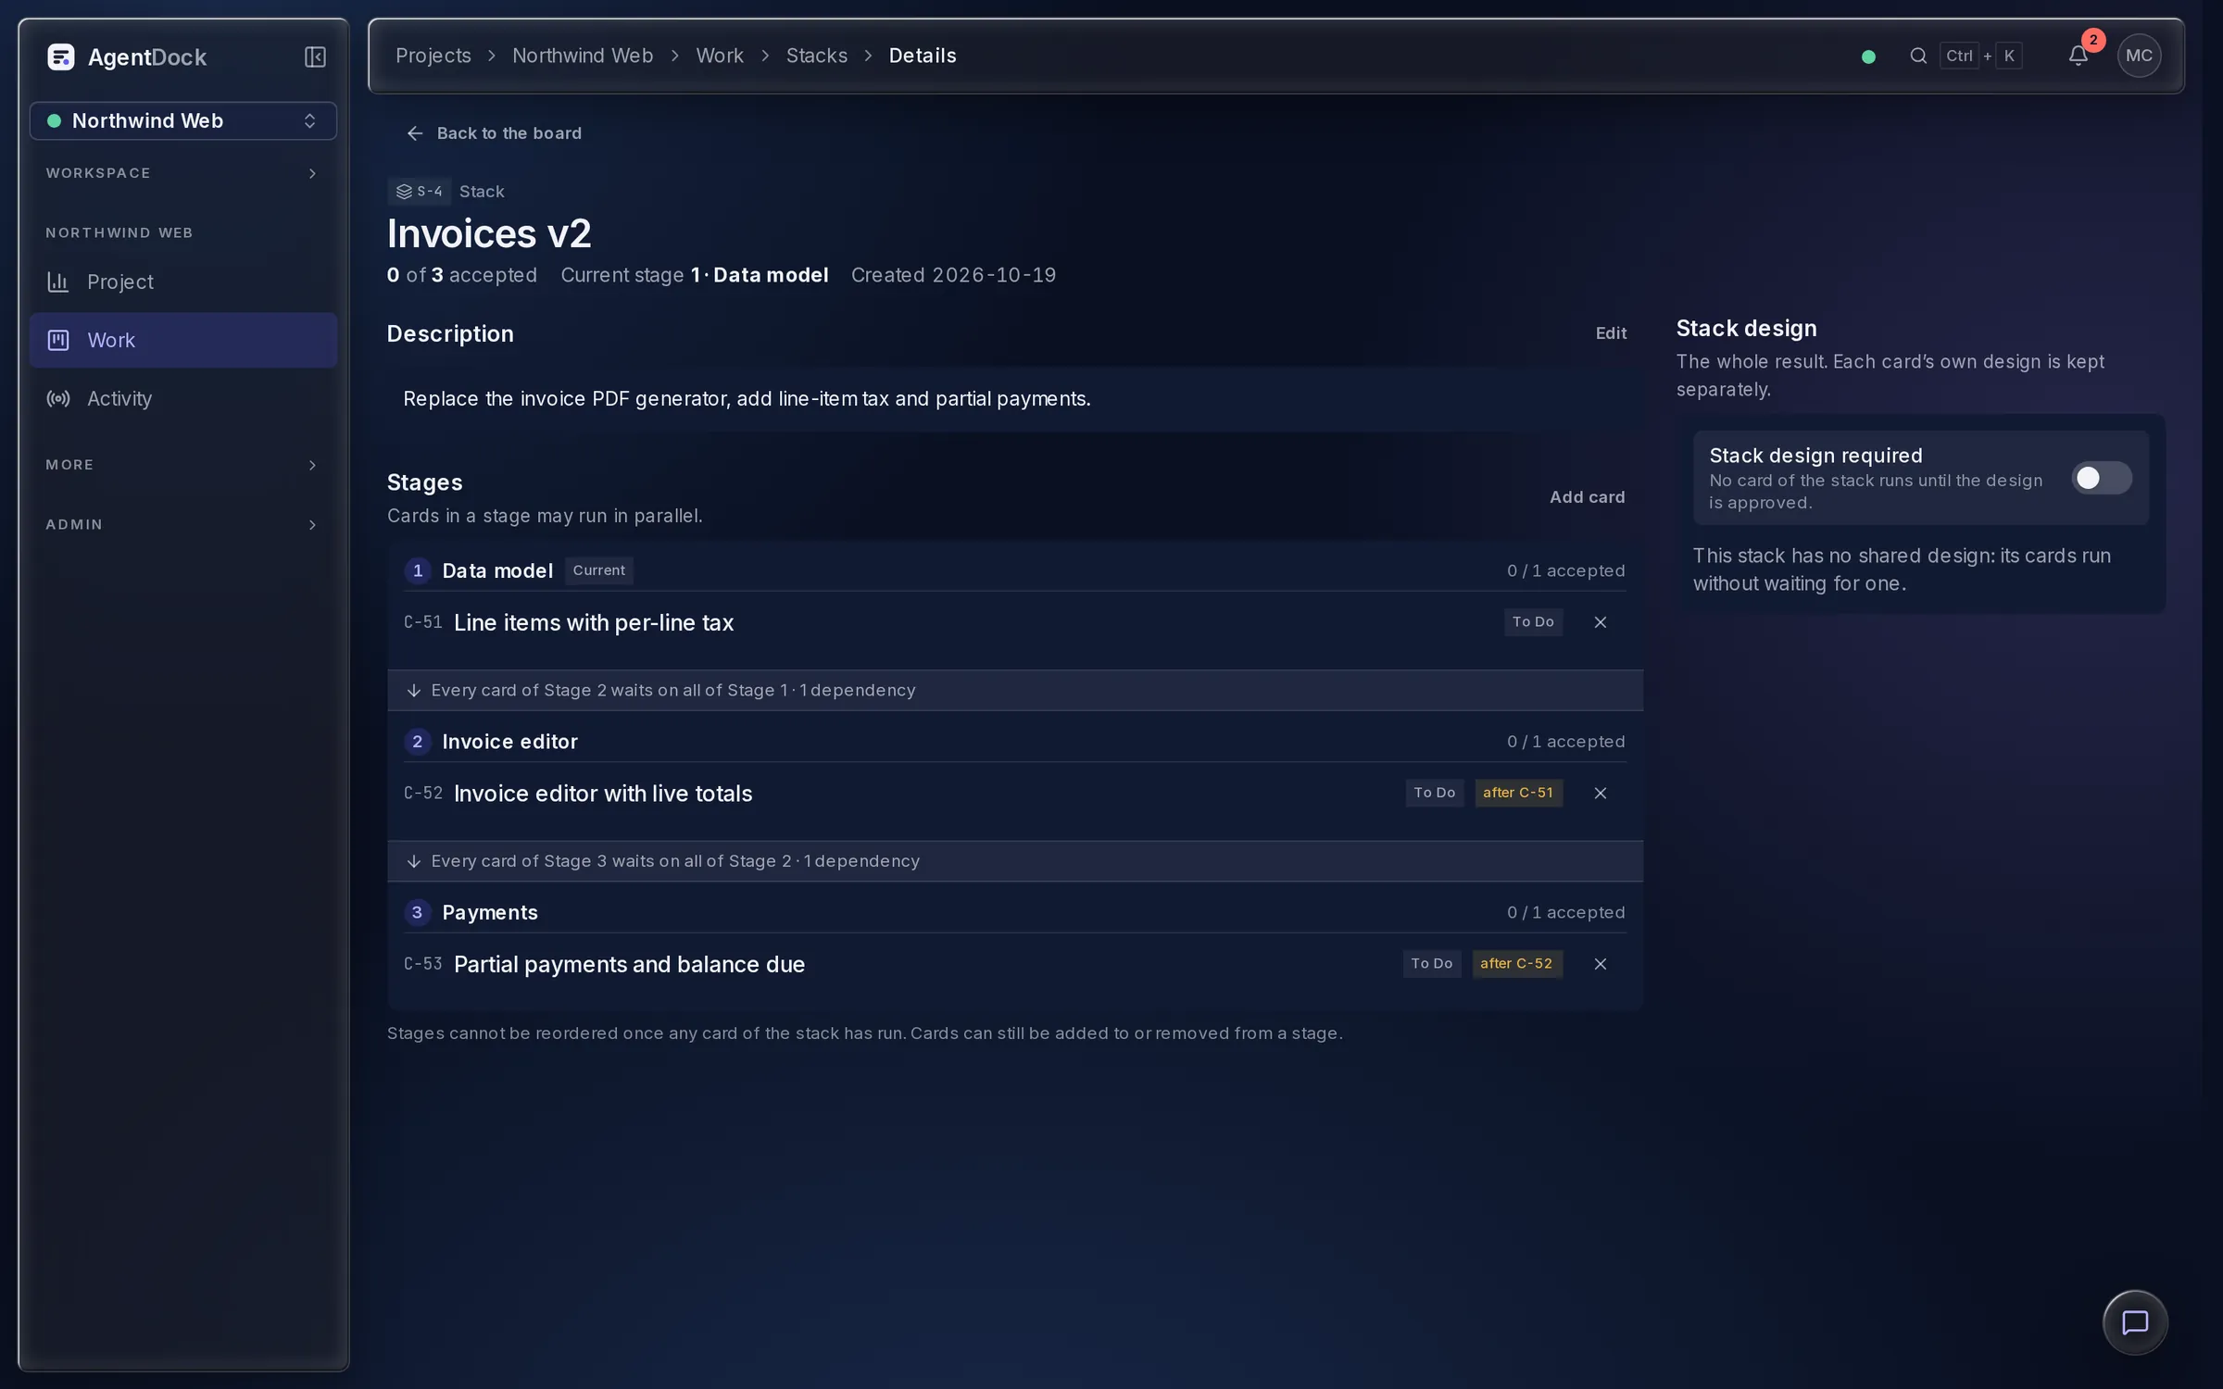Image resolution: width=2223 pixels, height=1389 pixels.
Task: Click the Project chart icon in sidebar
Action: [x=58, y=282]
